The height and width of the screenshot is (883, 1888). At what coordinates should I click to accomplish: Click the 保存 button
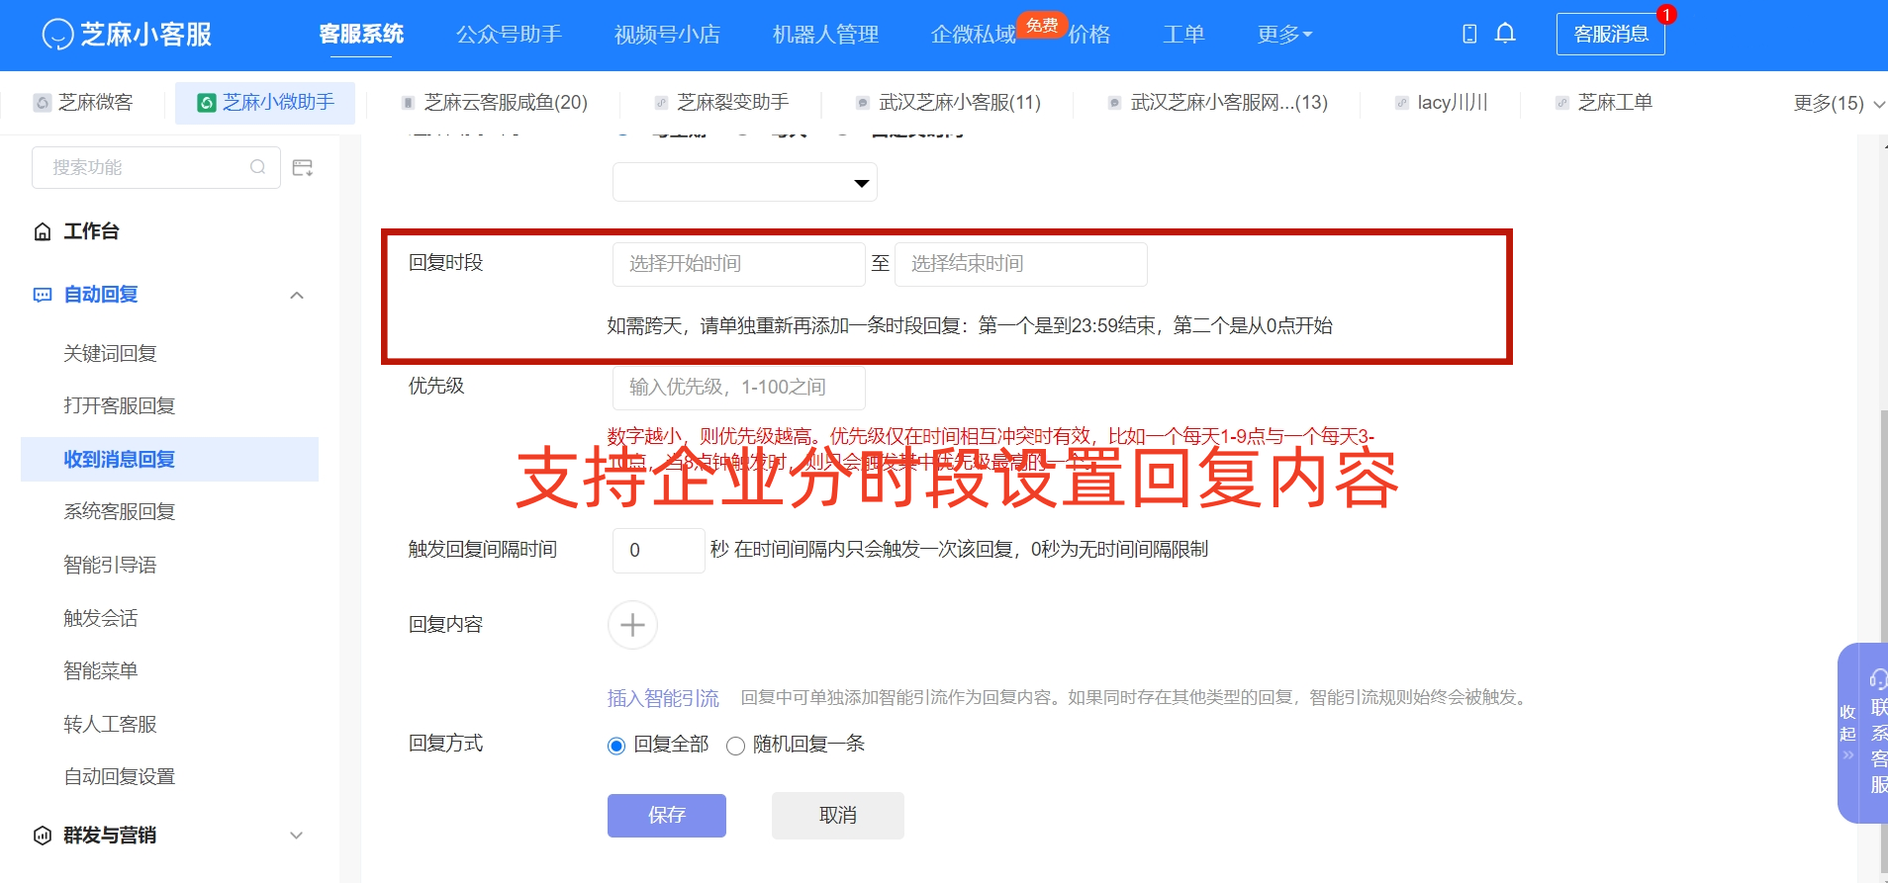pyautogui.click(x=667, y=816)
